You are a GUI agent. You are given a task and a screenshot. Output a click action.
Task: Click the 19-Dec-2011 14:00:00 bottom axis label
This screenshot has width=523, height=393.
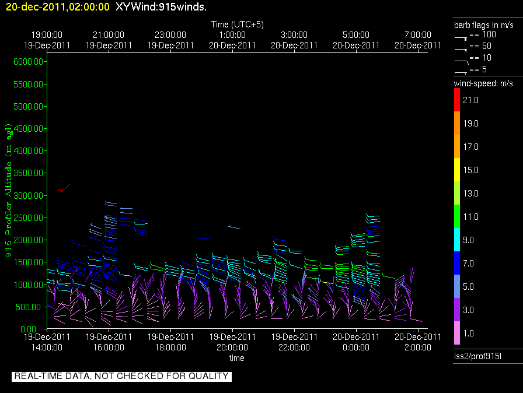(47, 342)
